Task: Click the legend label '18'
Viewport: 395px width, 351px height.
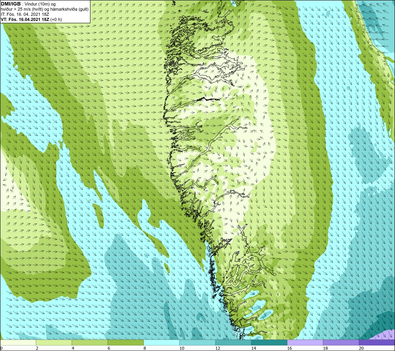Action: (x=325, y=349)
